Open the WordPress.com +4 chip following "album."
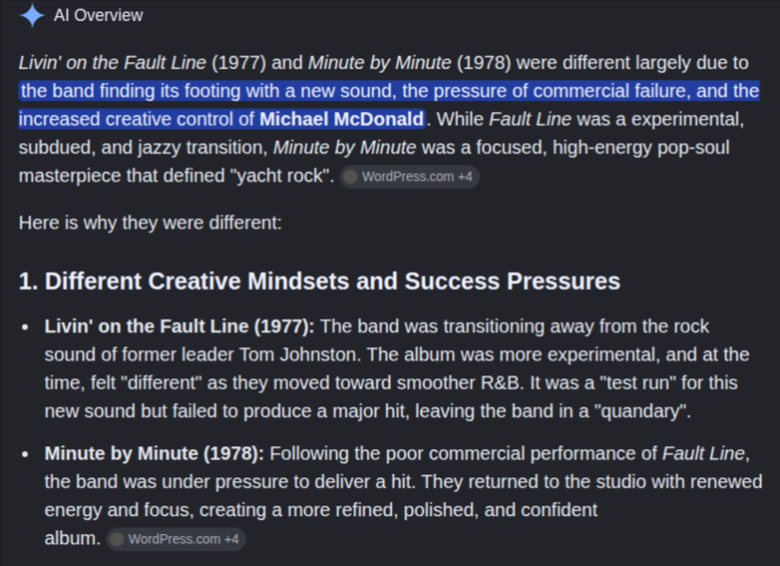Image resolution: width=780 pixels, height=566 pixels. click(x=176, y=540)
